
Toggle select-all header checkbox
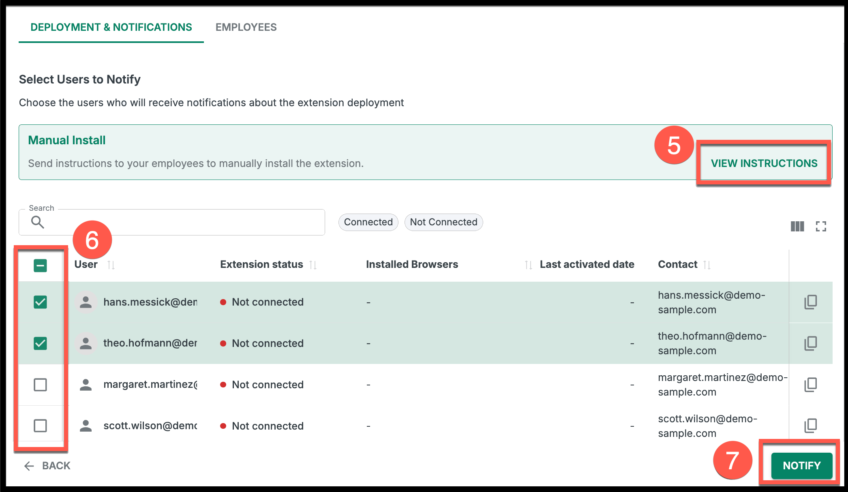coord(40,266)
